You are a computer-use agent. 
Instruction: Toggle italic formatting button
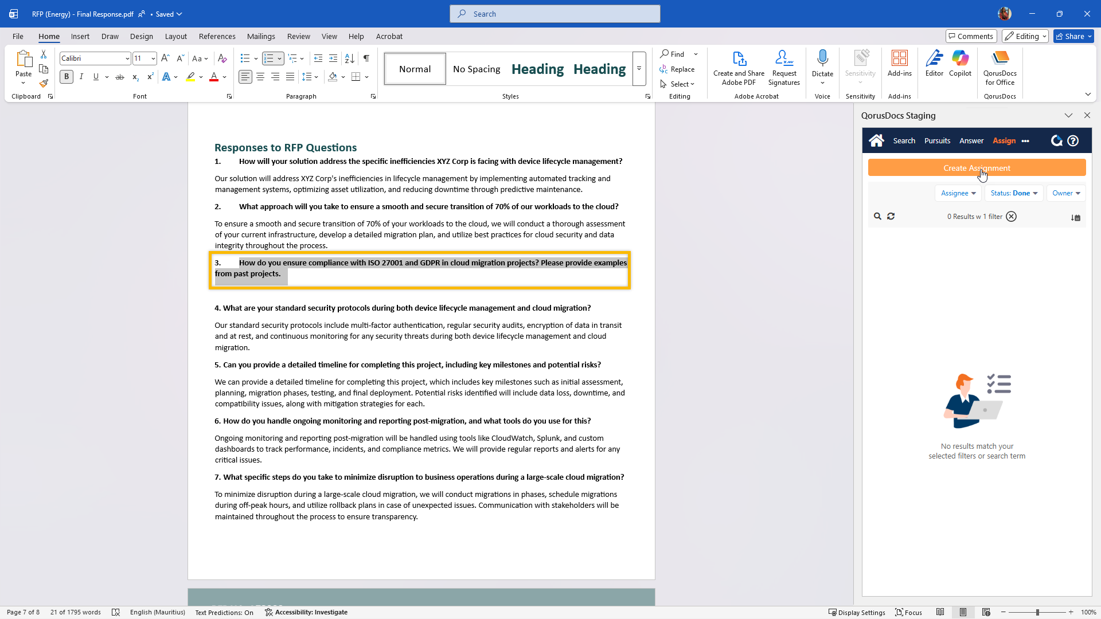pos(81,77)
